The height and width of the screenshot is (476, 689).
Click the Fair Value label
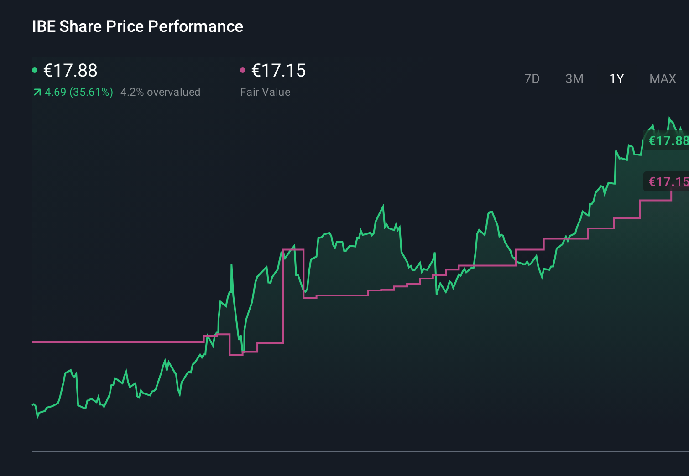266,92
